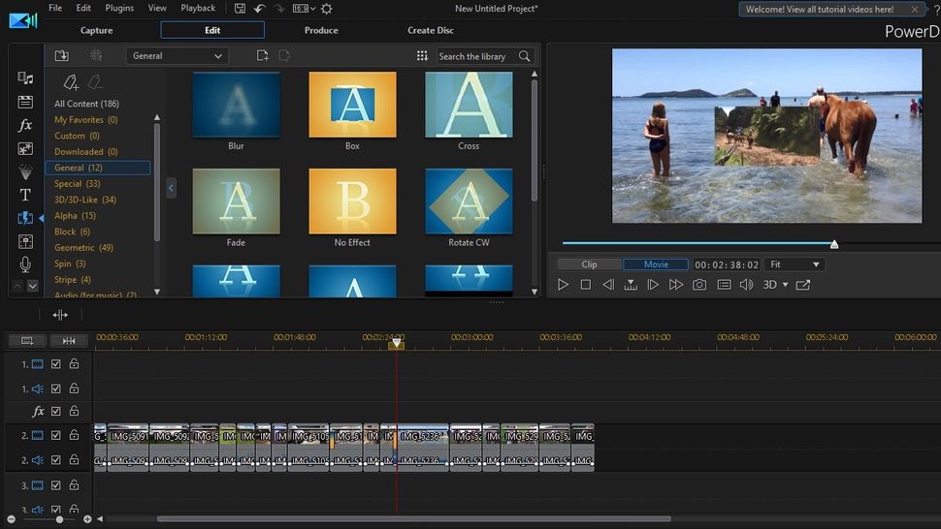Viewport: 941px width, 529px height.
Task: Switch preview to Clip mode
Action: tap(589, 264)
